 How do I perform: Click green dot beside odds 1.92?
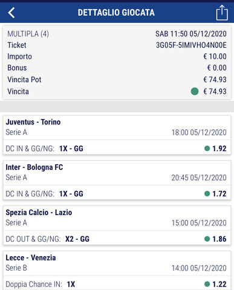[x=207, y=149]
